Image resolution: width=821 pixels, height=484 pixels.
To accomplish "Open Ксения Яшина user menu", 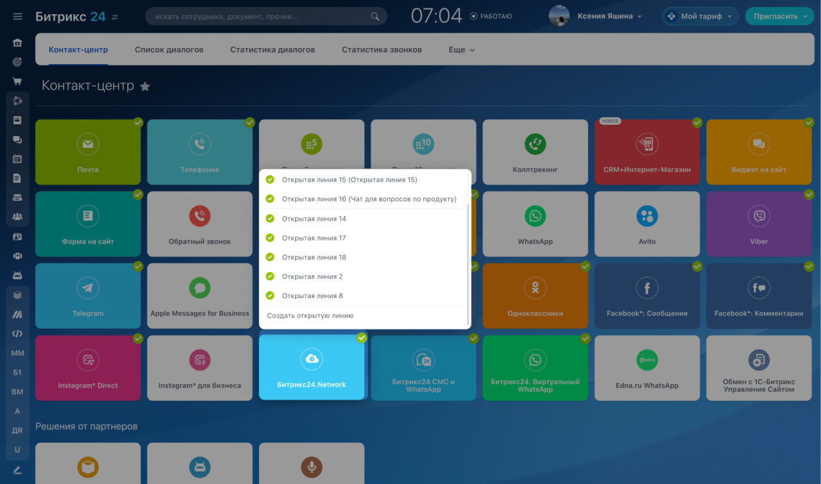I will (609, 16).
